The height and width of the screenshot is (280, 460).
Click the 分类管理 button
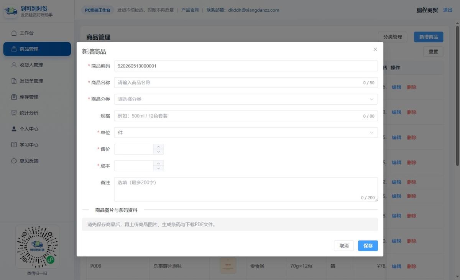(393, 37)
